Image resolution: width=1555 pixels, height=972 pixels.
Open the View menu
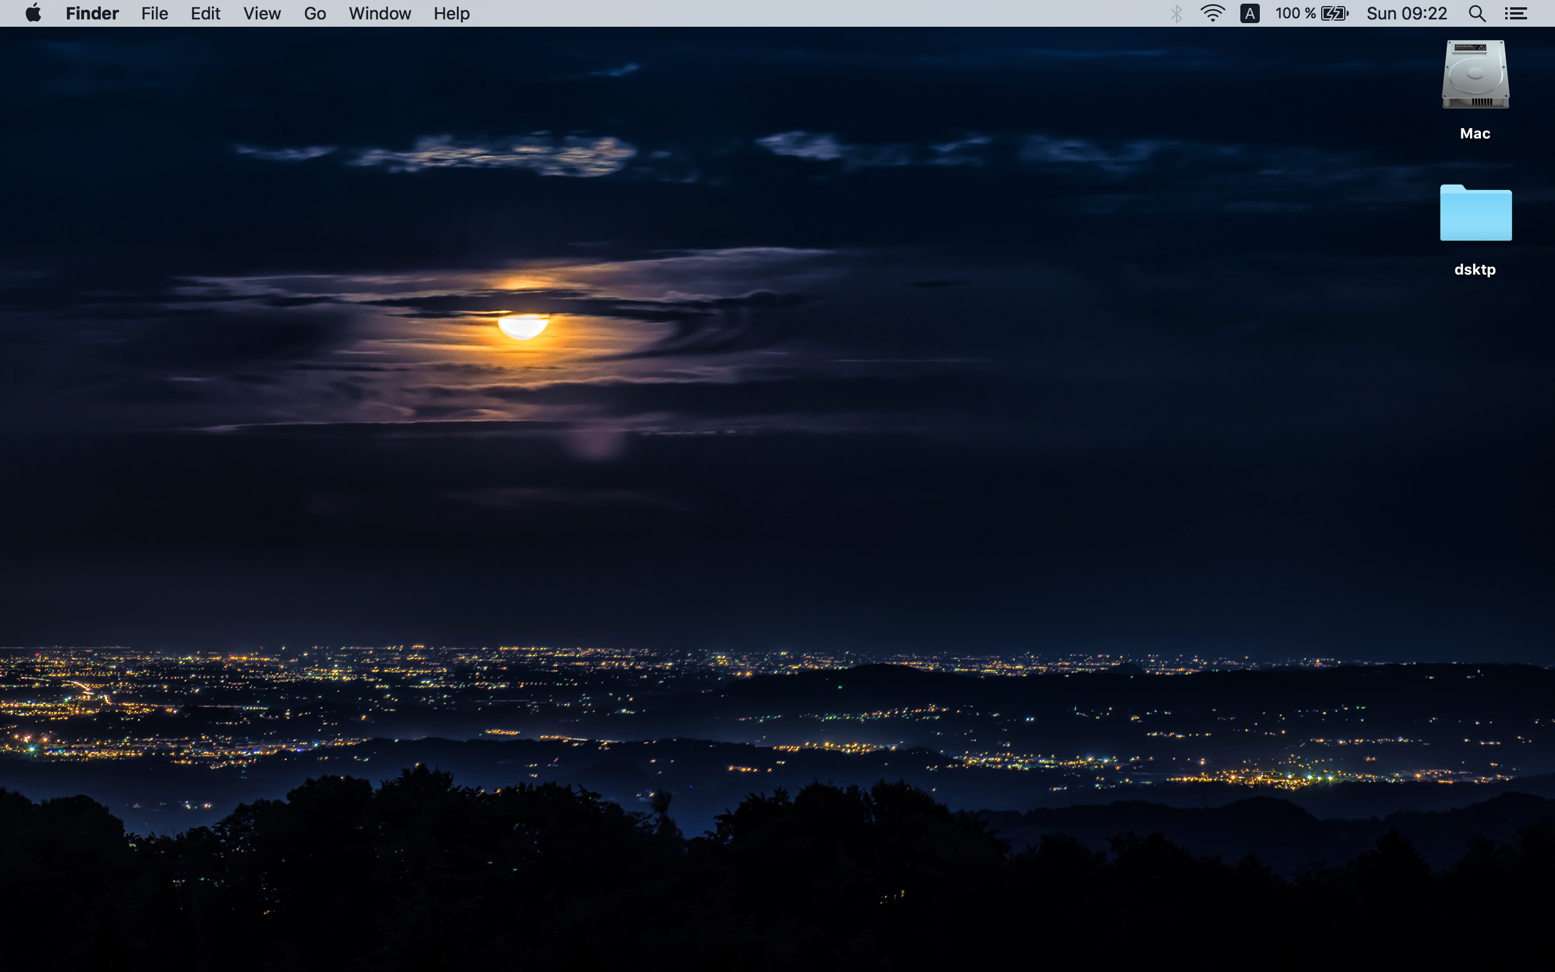[262, 13]
